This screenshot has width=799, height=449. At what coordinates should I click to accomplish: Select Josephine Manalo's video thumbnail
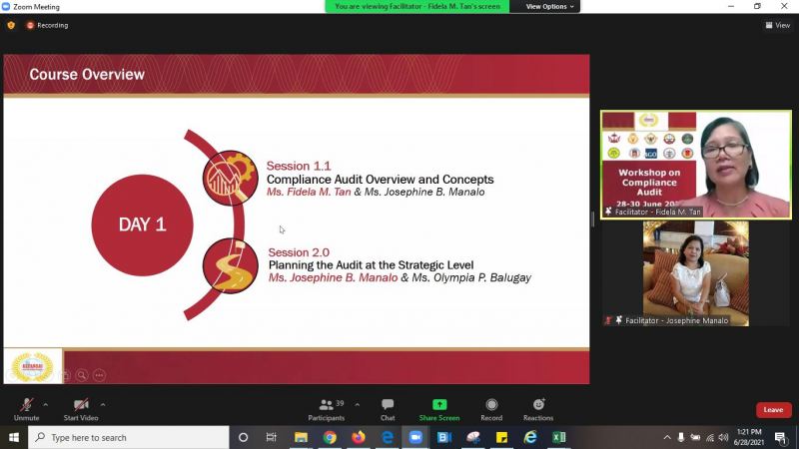tap(695, 272)
